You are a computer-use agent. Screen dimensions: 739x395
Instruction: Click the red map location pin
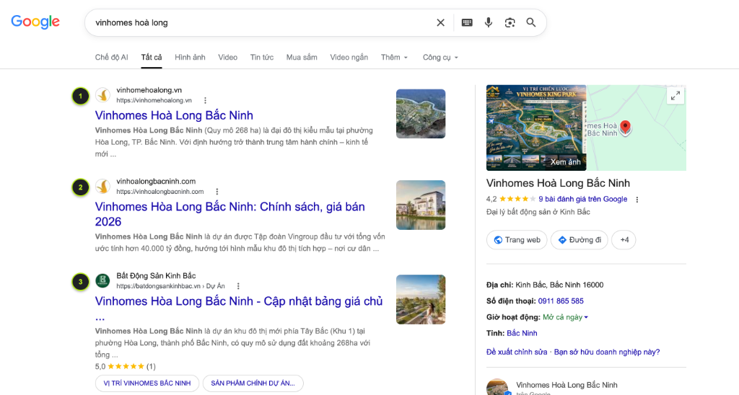(625, 127)
